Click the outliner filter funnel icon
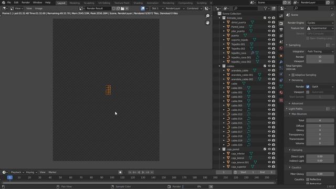The height and width of the screenshot is (189, 336). [x=266, y=8]
